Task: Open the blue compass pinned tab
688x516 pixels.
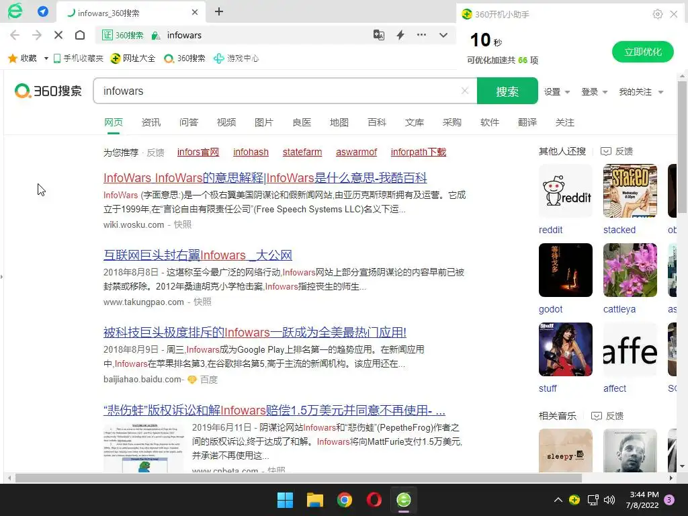Action: pos(43,11)
